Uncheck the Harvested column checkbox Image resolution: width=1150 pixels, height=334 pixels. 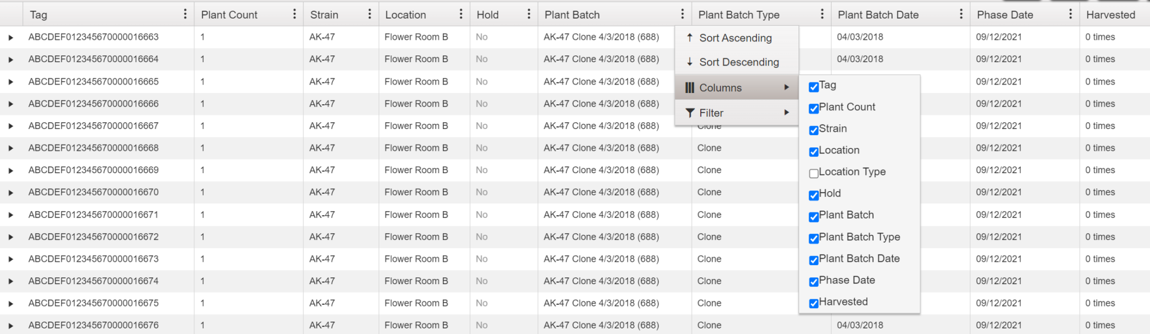click(814, 303)
